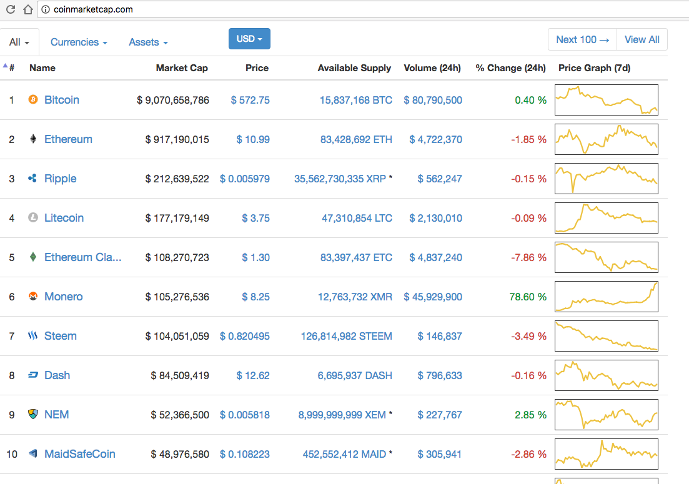The width and height of the screenshot is (689, 484).
Task: Sort table by Name column
Action: [42, 68]
